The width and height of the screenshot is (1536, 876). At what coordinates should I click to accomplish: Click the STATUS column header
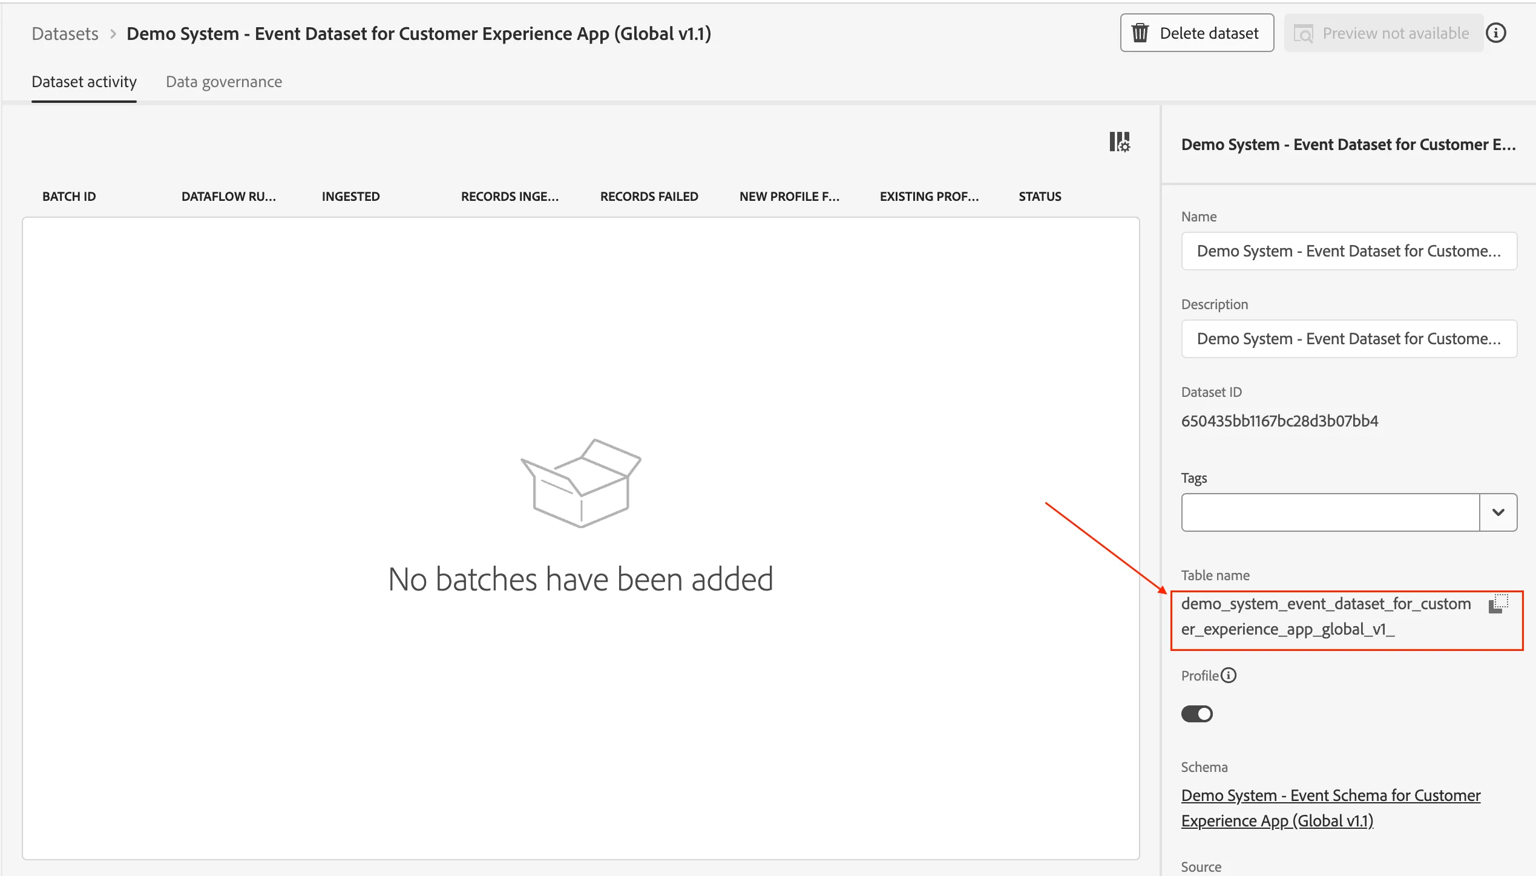(x=1040, y=197)
